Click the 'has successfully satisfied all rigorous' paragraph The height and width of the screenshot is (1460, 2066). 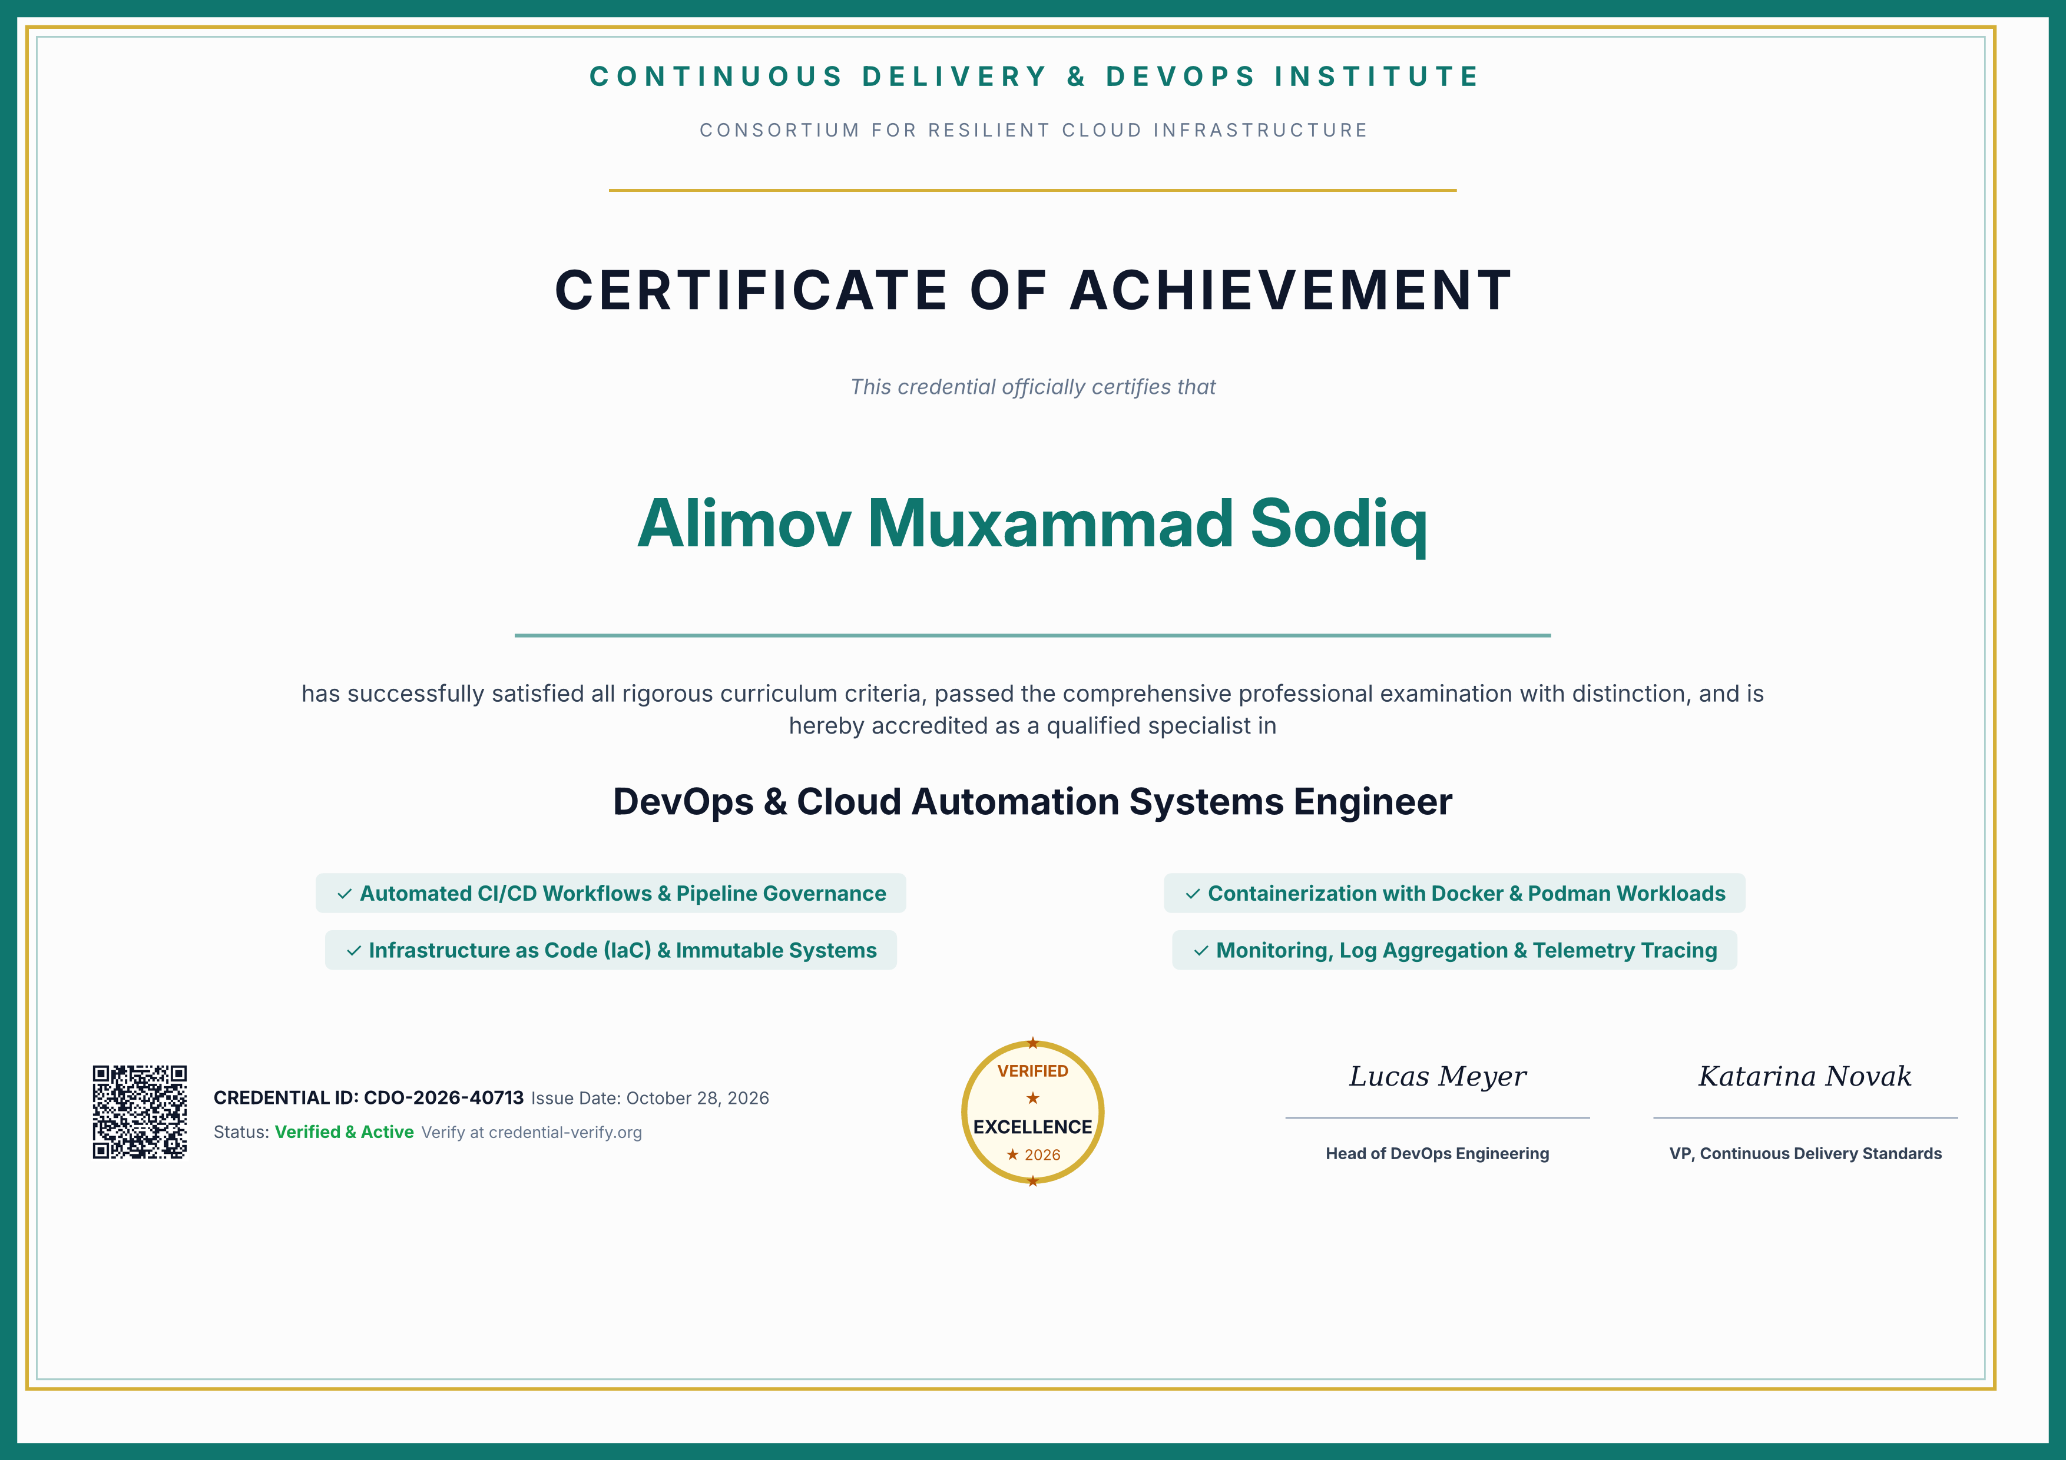1032,710
